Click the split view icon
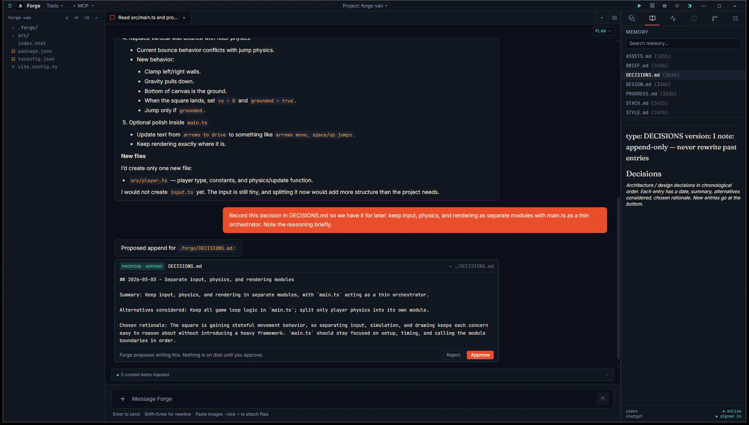This screenshot has width=749, height=425. point(615,18)
